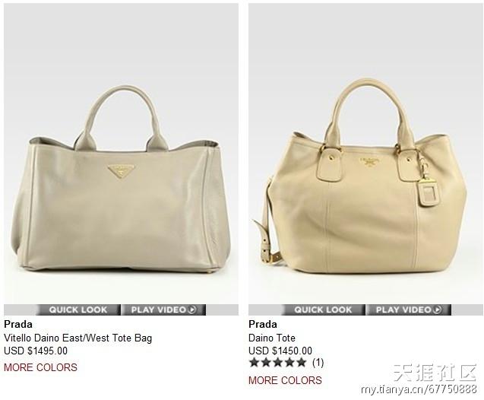Click Play Video under the East/West Tote Bag

click(x=163, y=310)
